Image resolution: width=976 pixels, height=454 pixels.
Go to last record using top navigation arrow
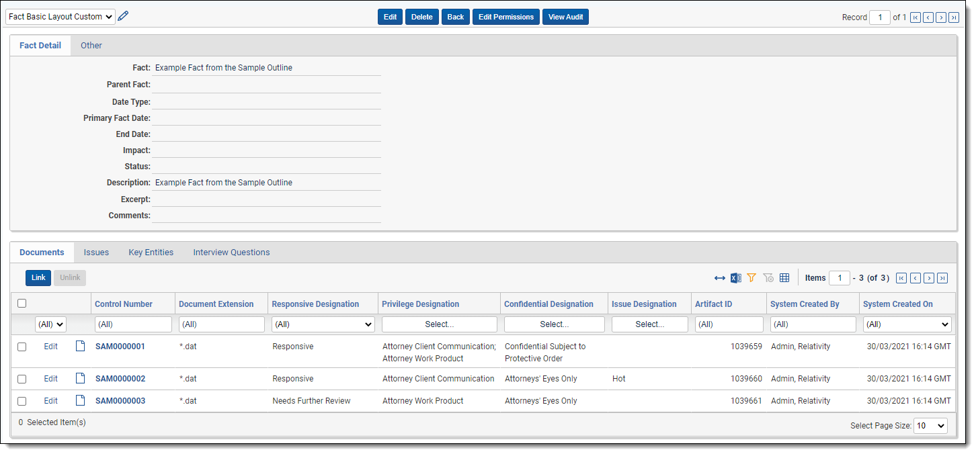point(953,17)
